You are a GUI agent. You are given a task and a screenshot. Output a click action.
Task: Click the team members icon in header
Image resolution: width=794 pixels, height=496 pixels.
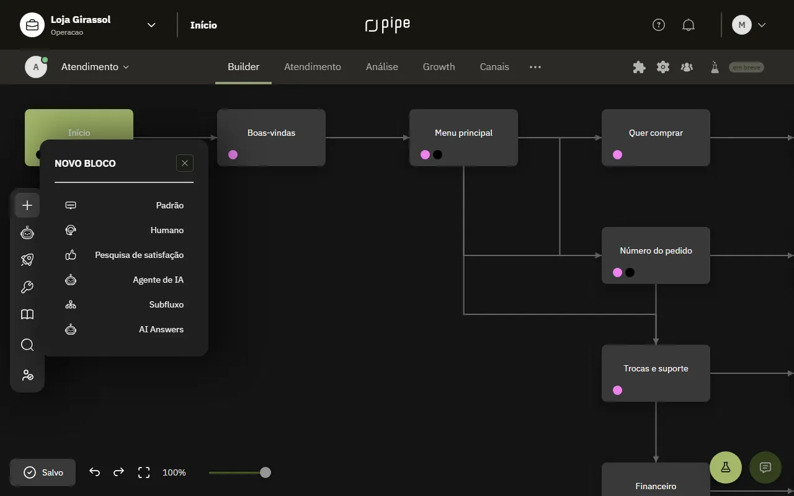[687, 67]
